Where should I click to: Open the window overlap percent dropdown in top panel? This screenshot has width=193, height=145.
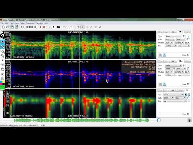[179, 43]
